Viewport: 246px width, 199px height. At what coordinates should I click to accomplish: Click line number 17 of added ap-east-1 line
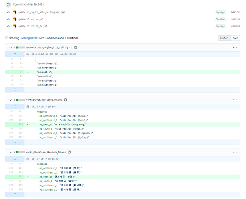(x=21, y=72)
